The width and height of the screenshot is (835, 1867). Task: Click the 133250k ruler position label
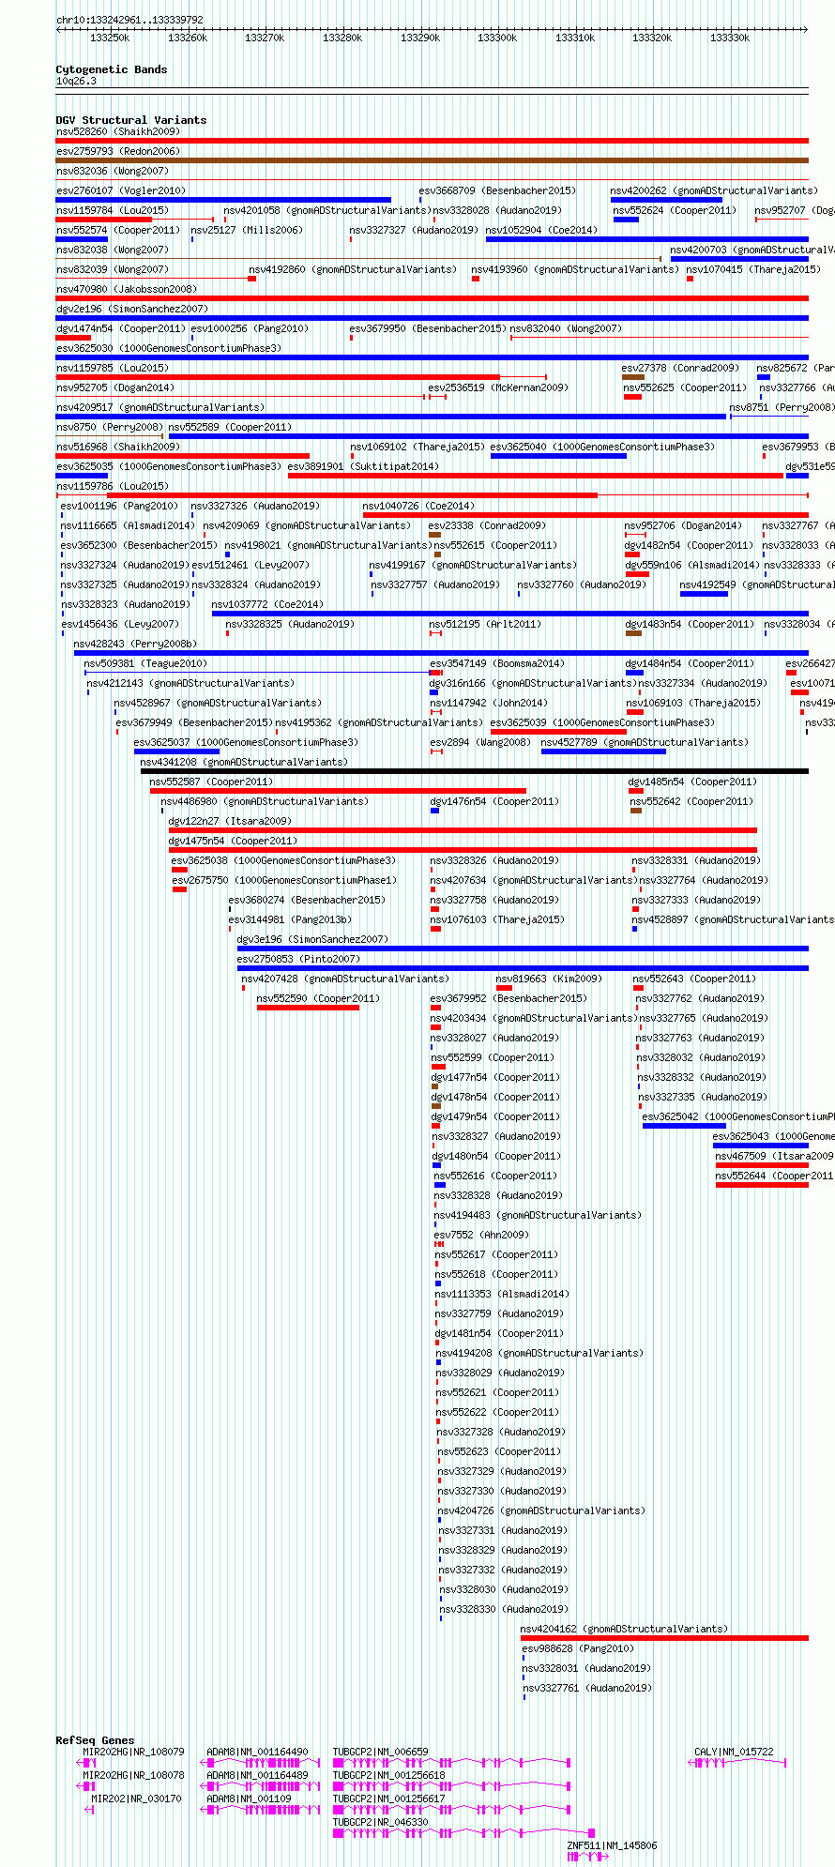tap(110, 38)
